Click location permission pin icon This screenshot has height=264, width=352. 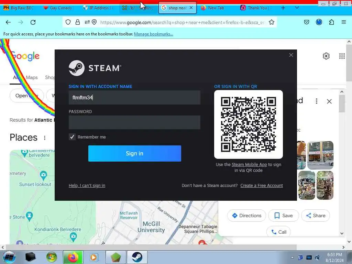pyautogui.click(x=94, y=22)
